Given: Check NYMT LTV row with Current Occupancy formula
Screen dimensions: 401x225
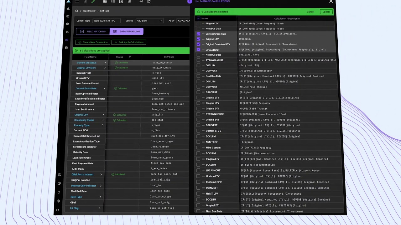Looking at the screenshot, I should [198, 193].
